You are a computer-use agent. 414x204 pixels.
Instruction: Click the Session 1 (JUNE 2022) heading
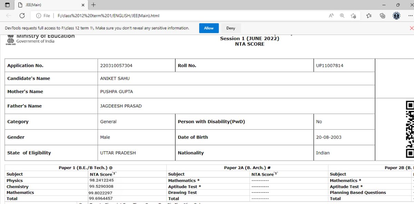[x=249, y=39]
